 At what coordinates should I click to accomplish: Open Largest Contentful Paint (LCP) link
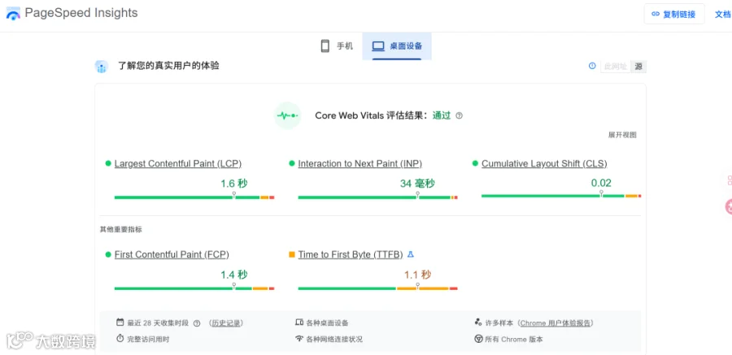(178, 164)
